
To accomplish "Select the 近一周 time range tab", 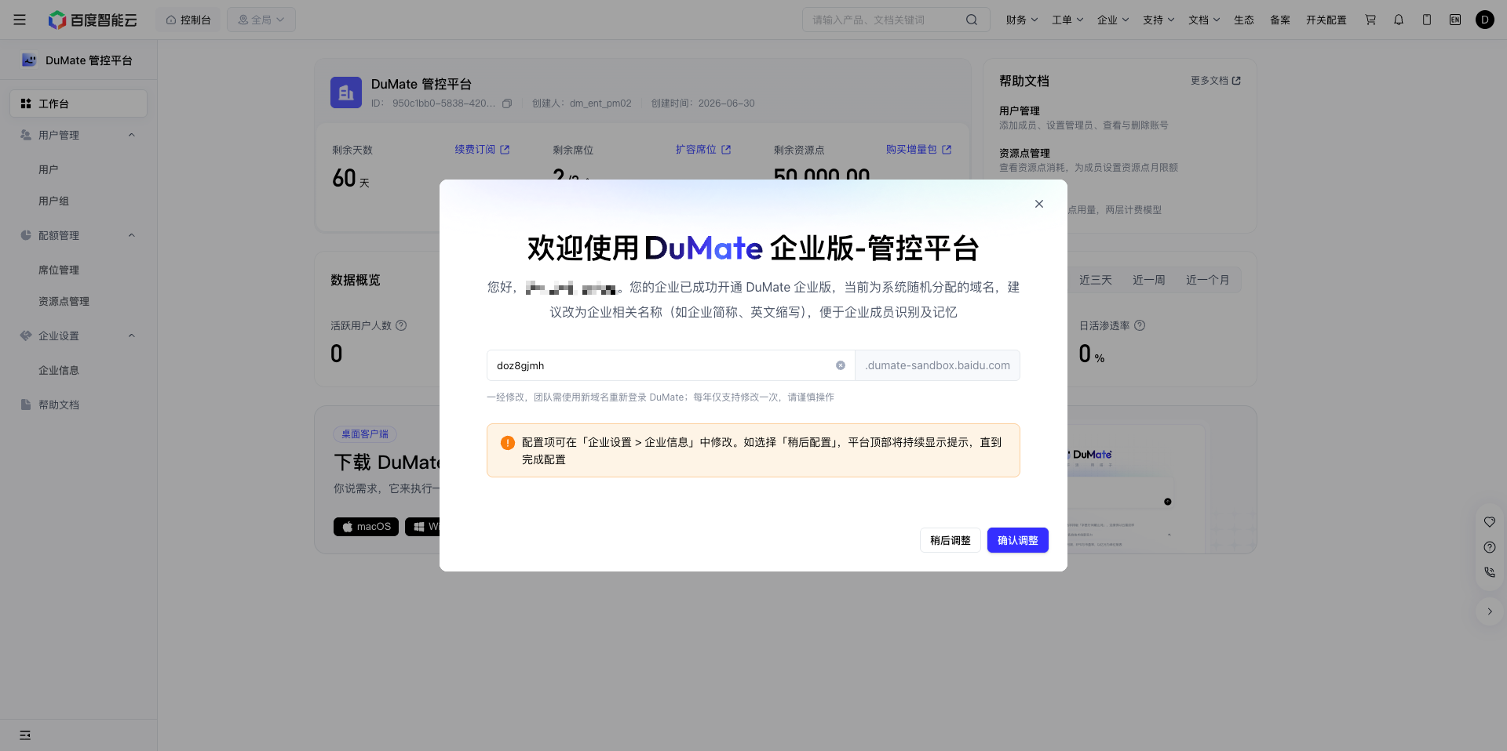I will pyautogui.click(x=1149, y=280).
